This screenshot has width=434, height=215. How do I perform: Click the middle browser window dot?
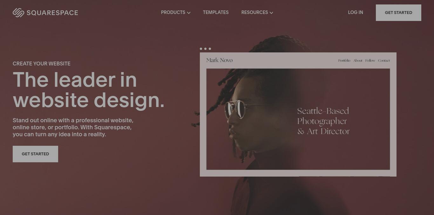click(x=205, y=49)
